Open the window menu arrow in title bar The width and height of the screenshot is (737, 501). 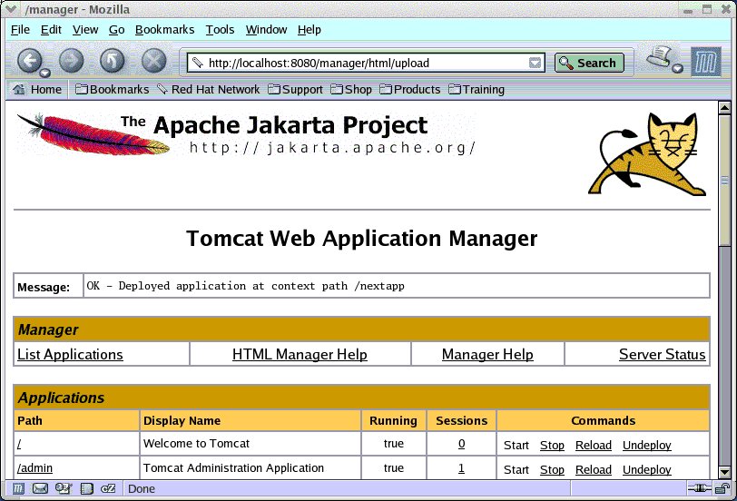(10, 9)
